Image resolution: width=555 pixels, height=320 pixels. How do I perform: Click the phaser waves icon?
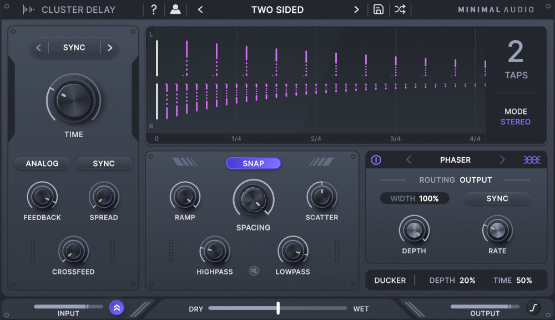(x=532, y=159)
